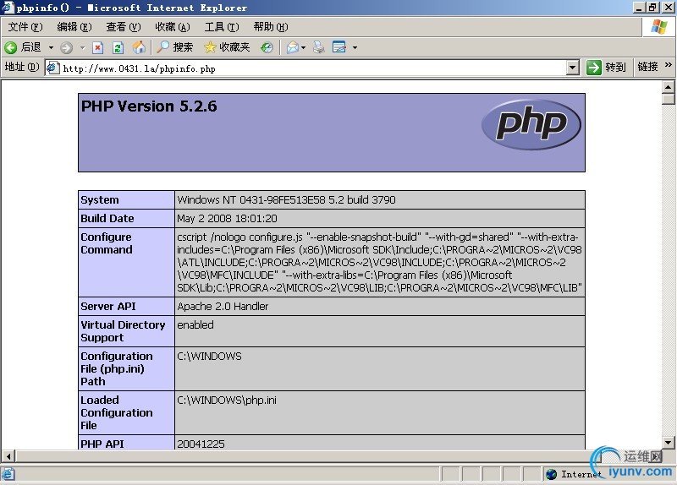Expand the Links chevron overflow

[x=669, y=65]
